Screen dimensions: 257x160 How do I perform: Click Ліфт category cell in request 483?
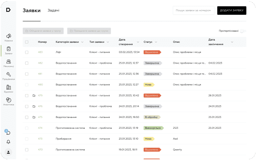tap(58, 52)
